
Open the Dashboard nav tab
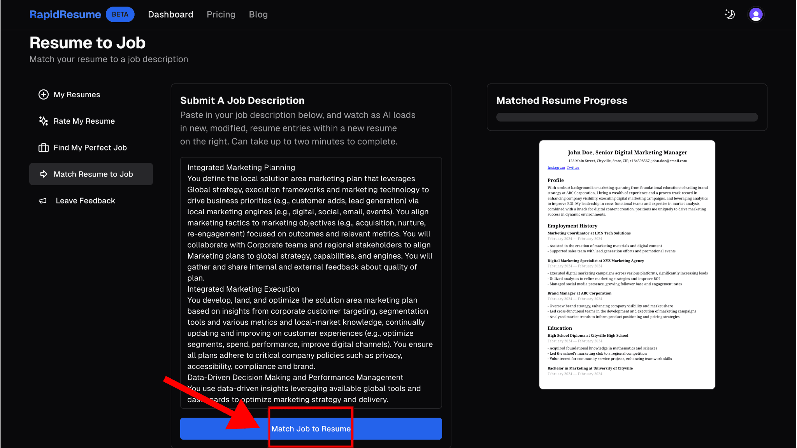click(170, 14)
